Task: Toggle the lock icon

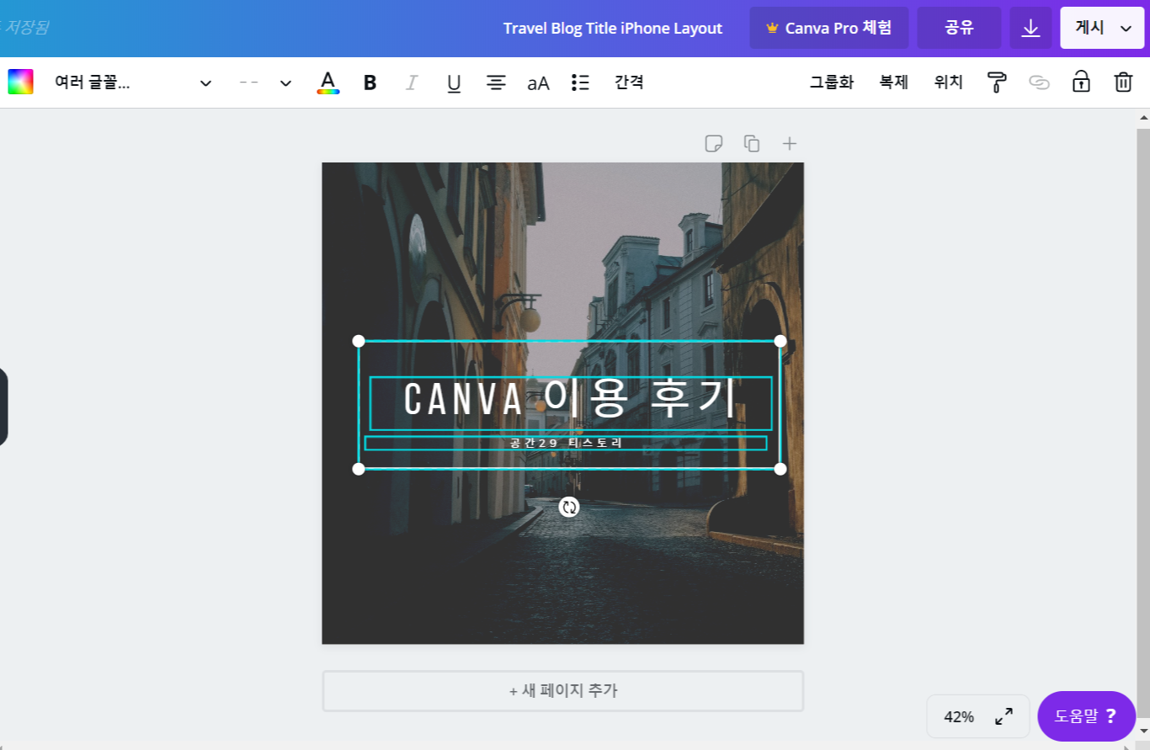Action: coord(1081,82)
